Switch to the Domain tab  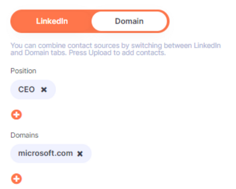coord(129,21)
